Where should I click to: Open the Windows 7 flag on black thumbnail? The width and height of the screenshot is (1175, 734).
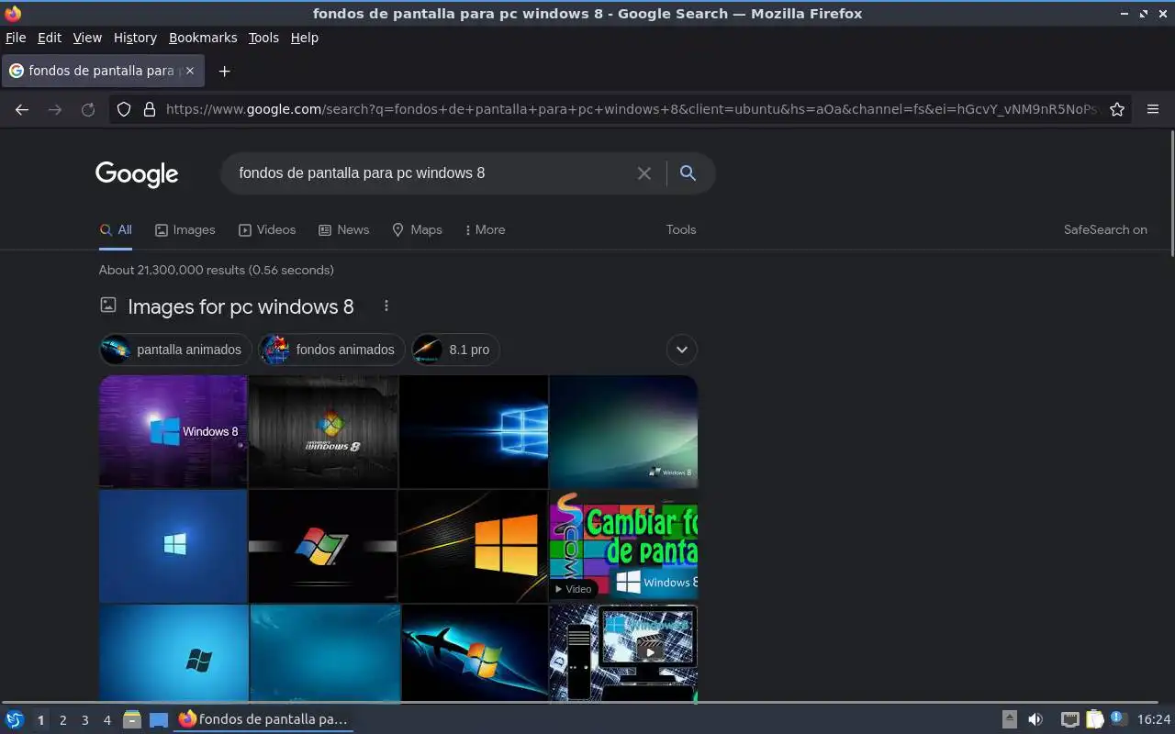pyautogui.click(x=324, y=546)
